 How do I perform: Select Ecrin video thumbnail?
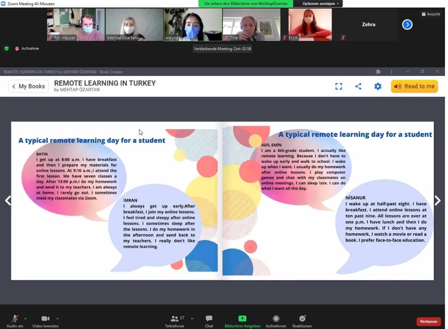pyautogui.click(x=310, y=24)
